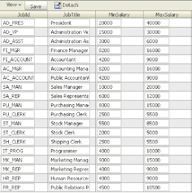
Task: Sort by the JobId column header
Action: point(24,14)
